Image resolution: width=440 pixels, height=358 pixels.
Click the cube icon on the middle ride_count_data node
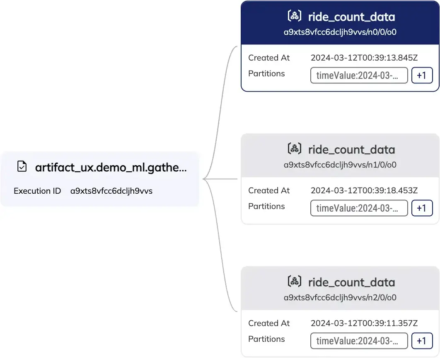294,149
